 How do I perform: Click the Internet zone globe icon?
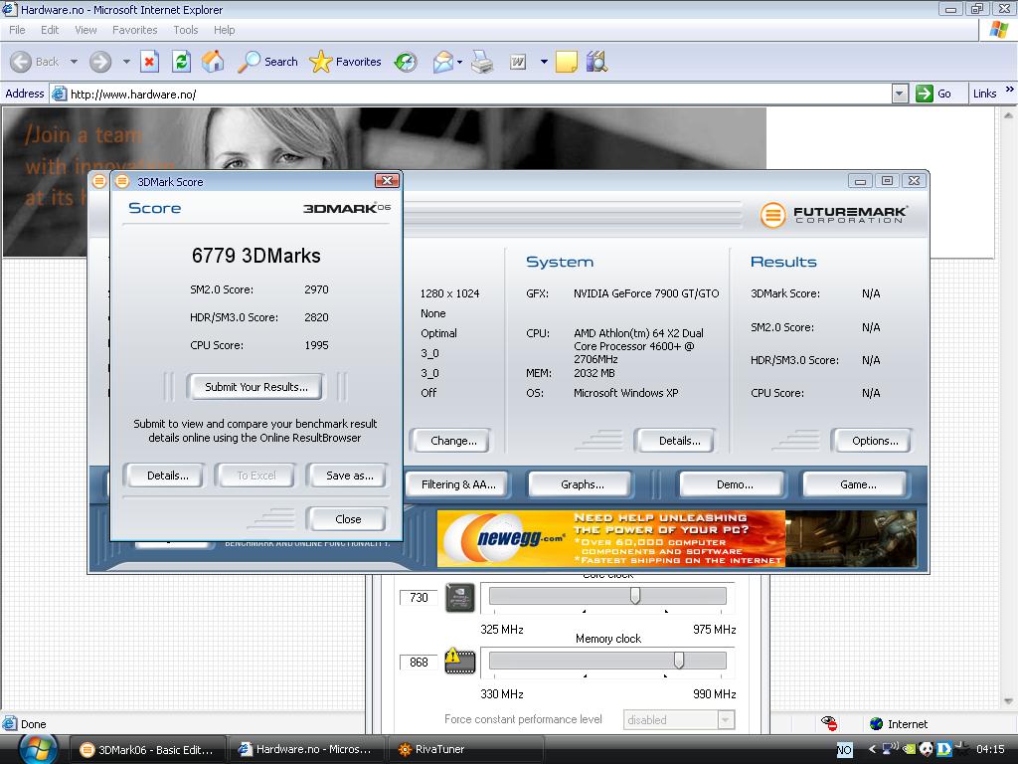click(876, 723)
